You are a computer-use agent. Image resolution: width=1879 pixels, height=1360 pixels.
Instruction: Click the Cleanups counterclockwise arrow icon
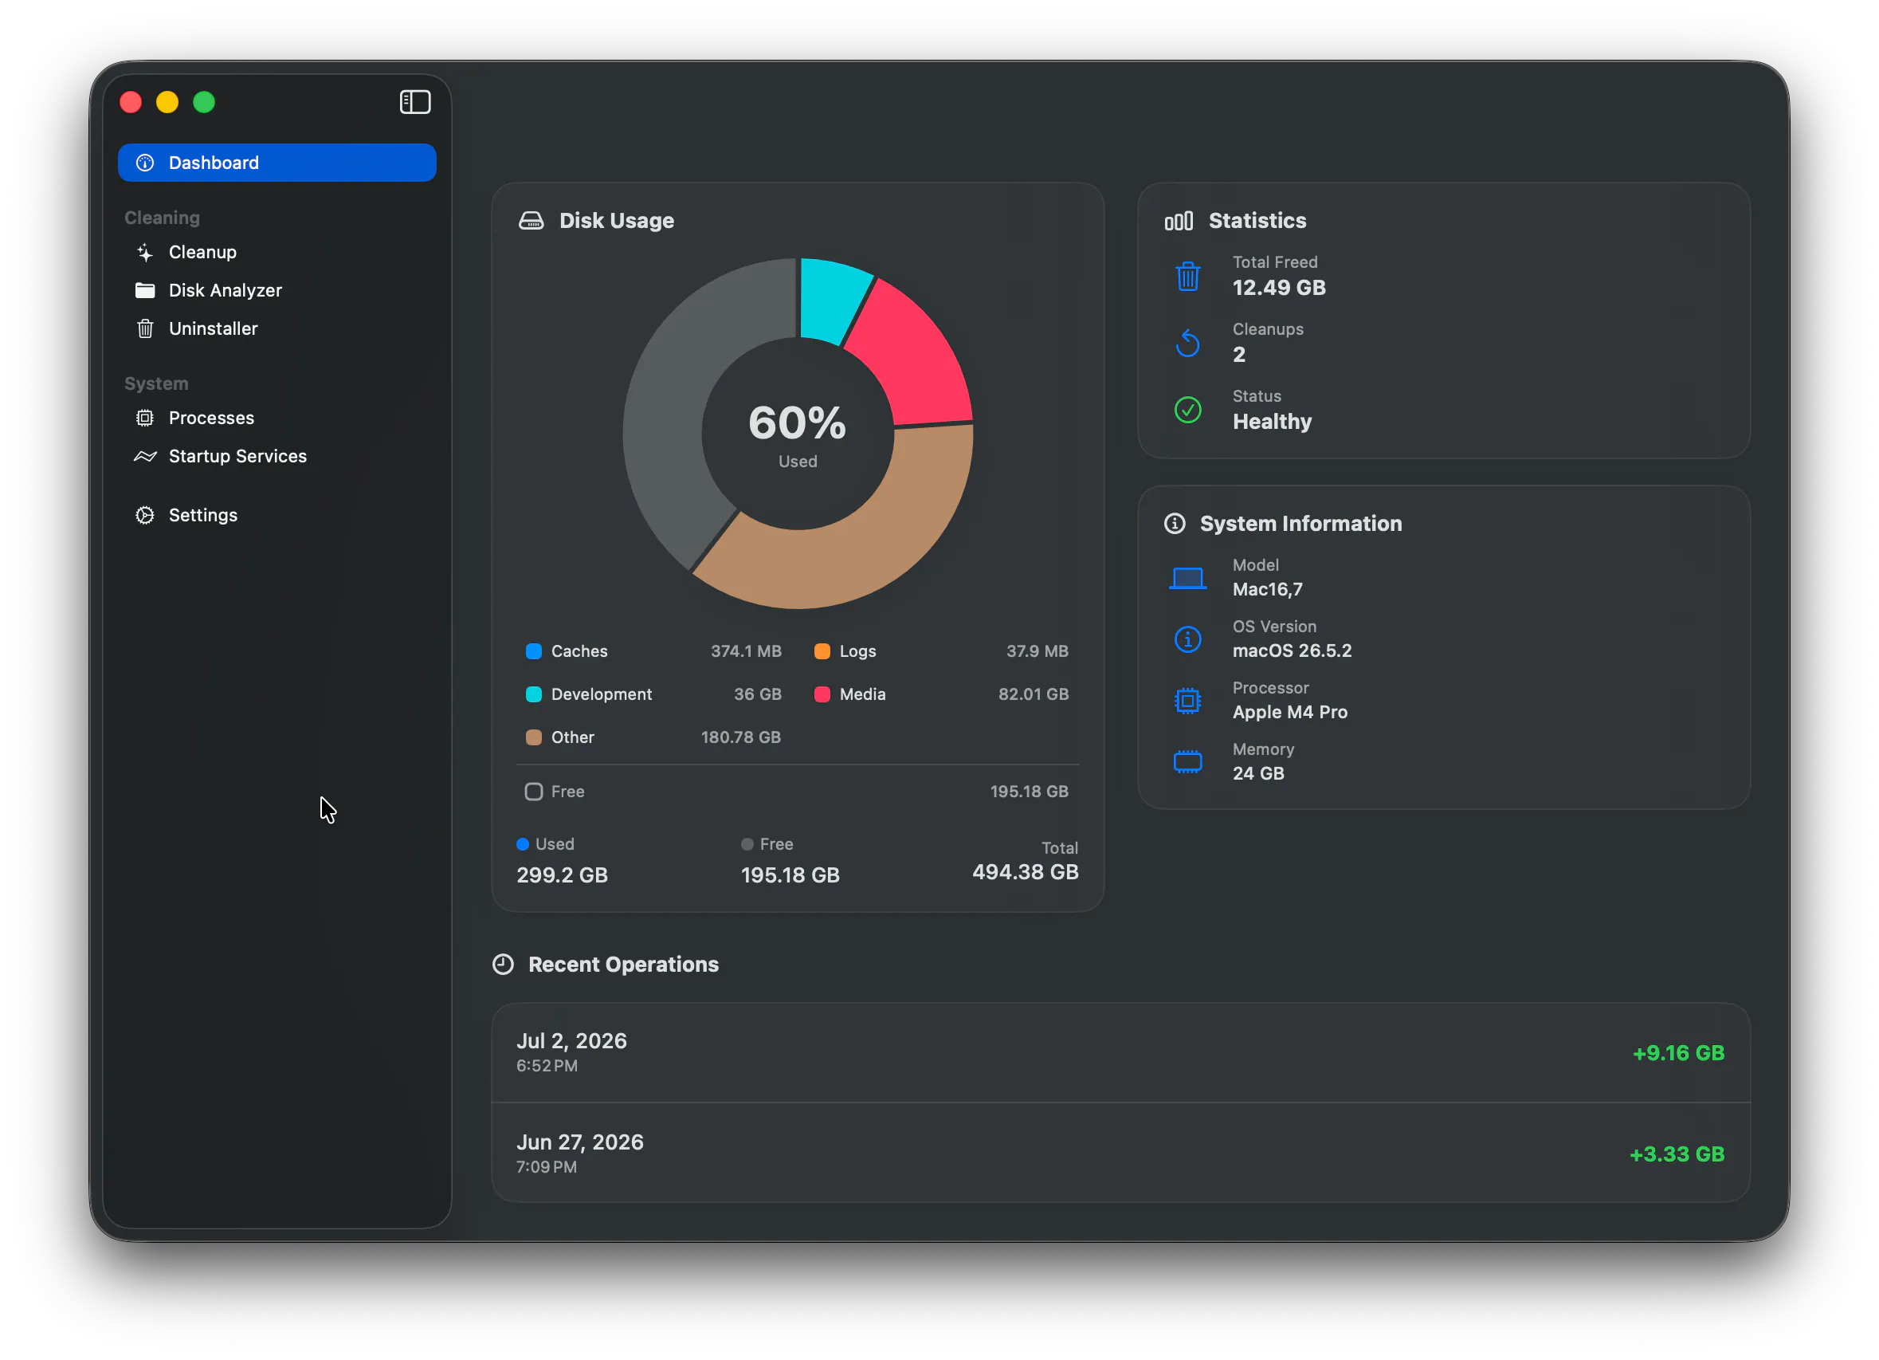(x=1188, y=343)
